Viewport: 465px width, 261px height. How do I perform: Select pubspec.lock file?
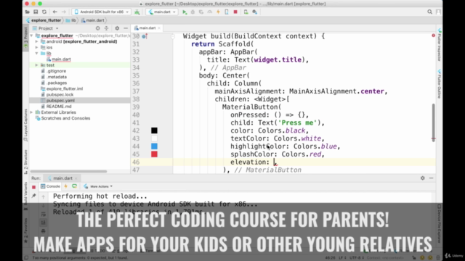[x=60, y=95]
